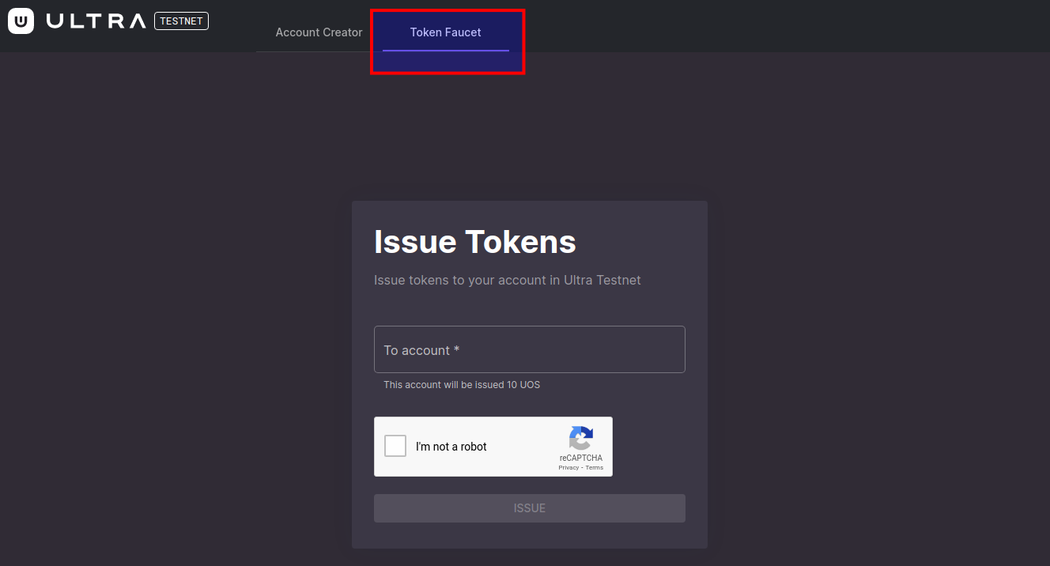Click the ULTRA wordmark in header
Viewport: 1050px width, 566px height.
pos(96,21)
